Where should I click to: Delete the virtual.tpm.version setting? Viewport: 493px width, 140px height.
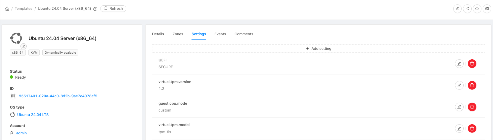pos(472,85)
